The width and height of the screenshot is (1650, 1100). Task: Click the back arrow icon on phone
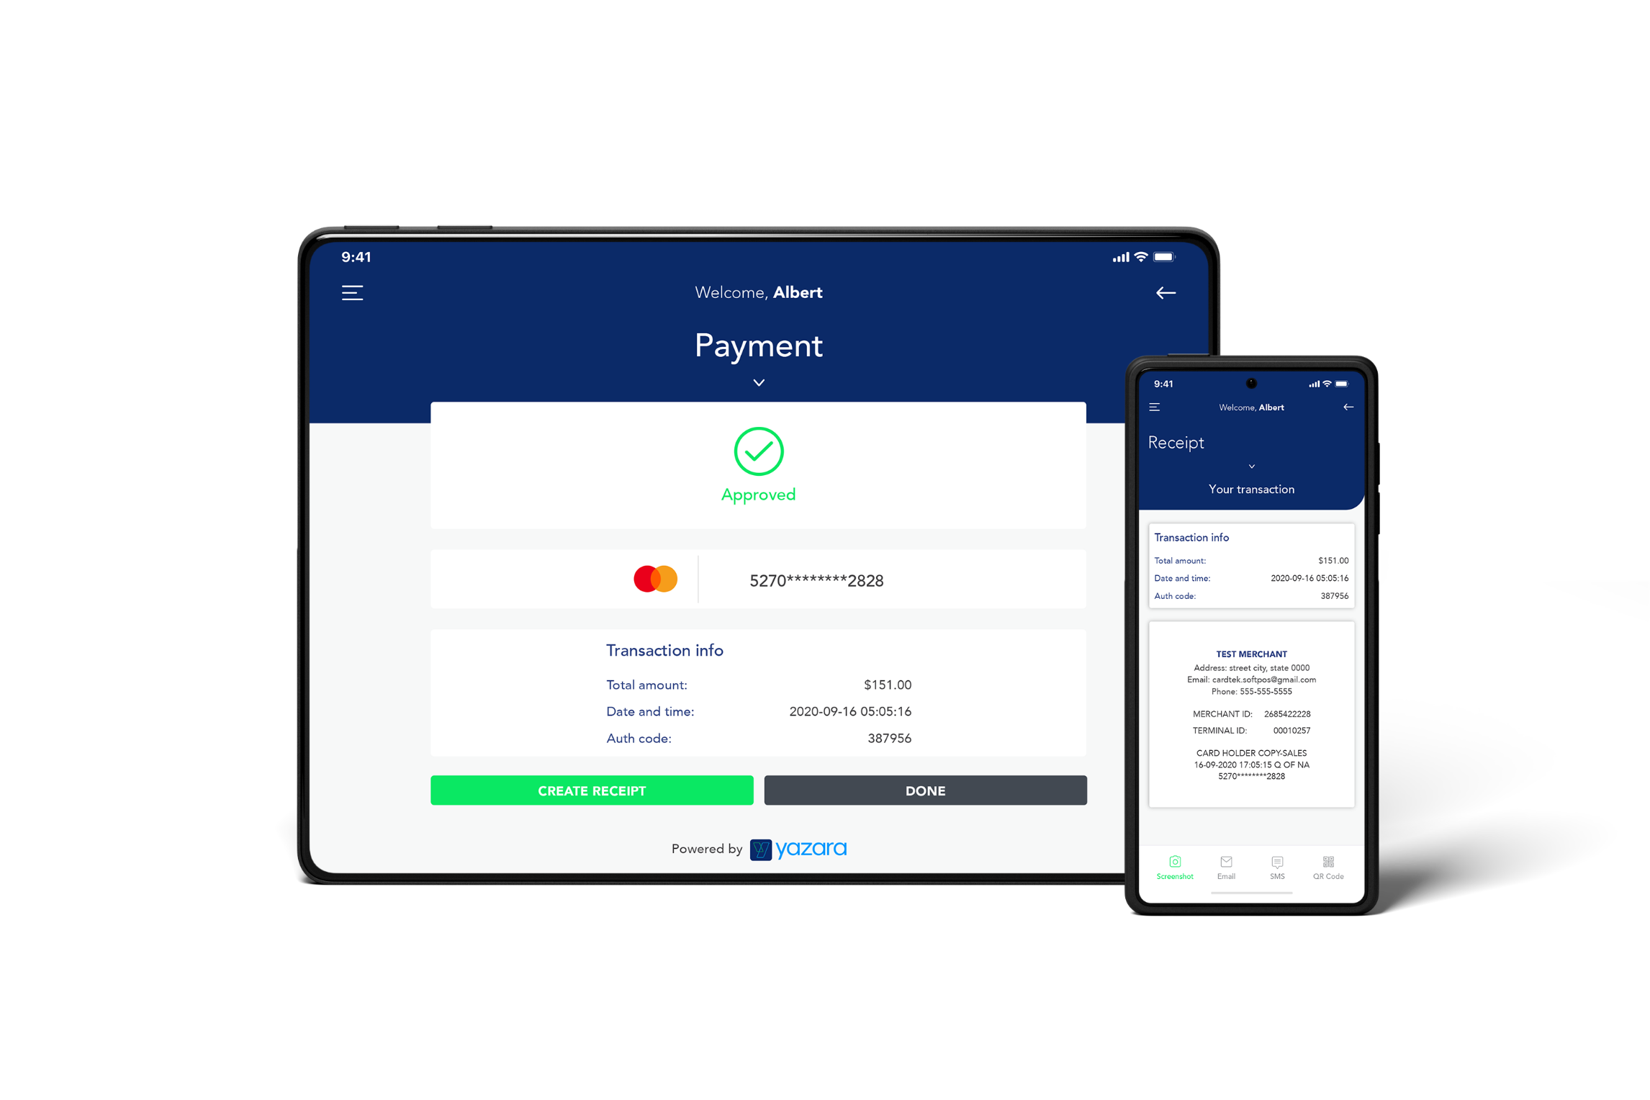(x=1348, y=407)
